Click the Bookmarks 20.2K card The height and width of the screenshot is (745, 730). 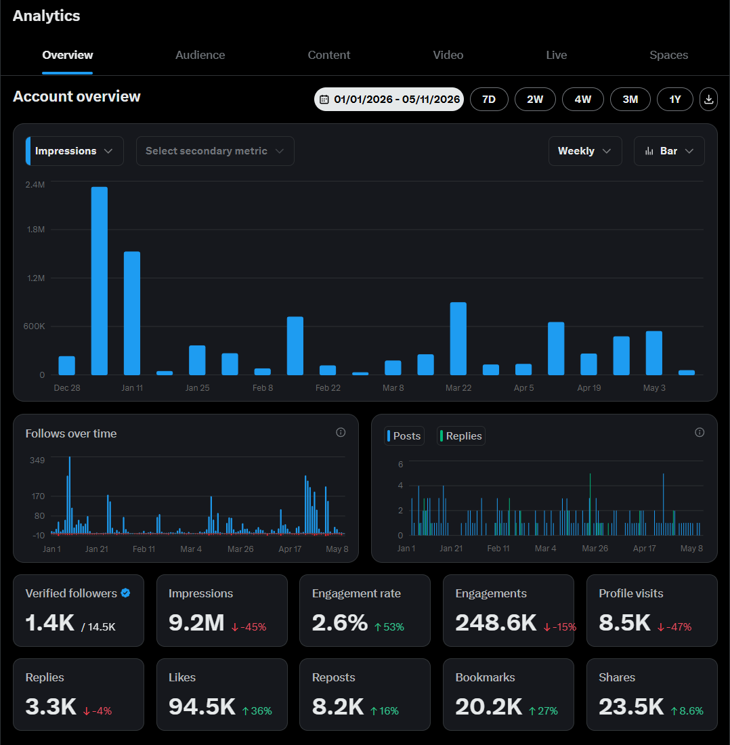point(508,695)
